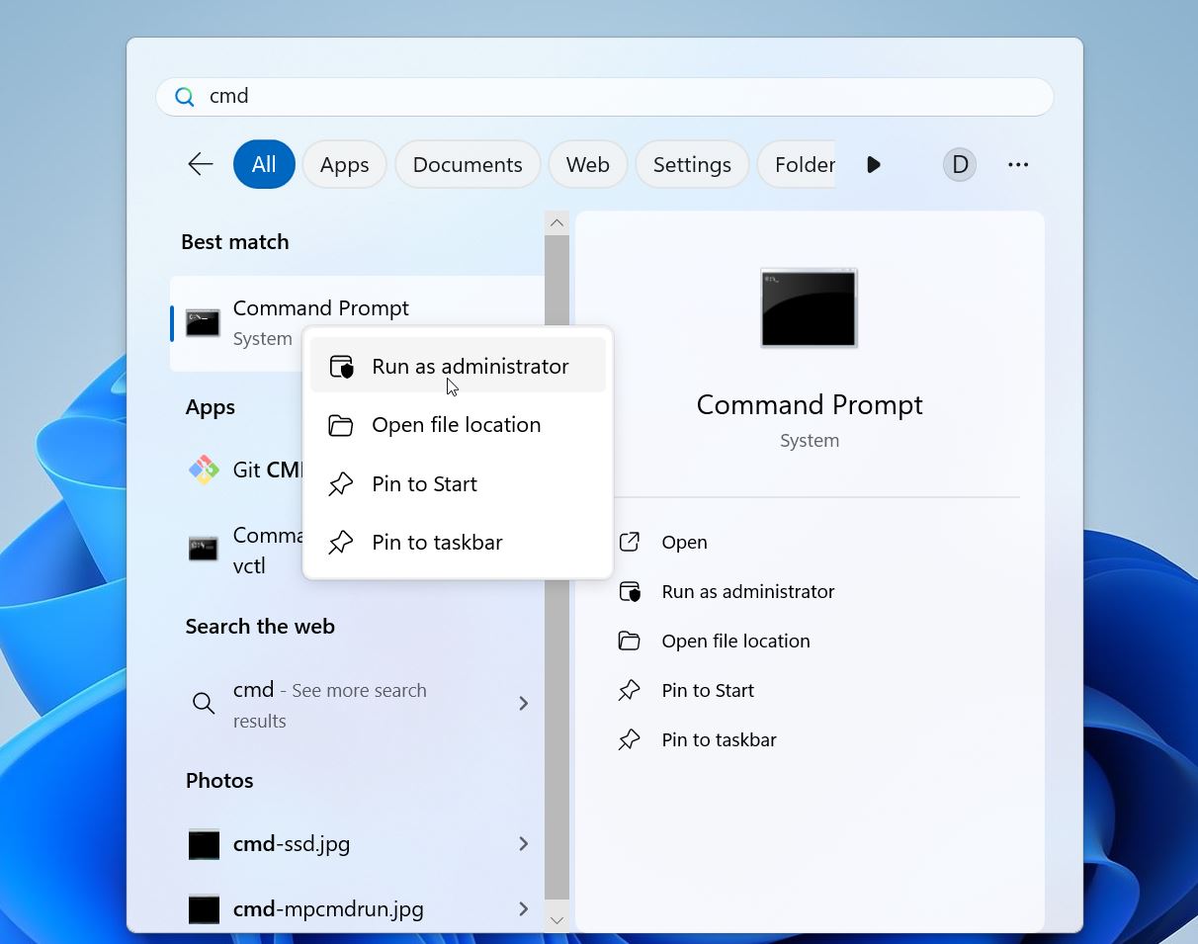The image size is (1198, 944).
Task: Go back with the left arrow icon
Action: [x=201, y=164]
